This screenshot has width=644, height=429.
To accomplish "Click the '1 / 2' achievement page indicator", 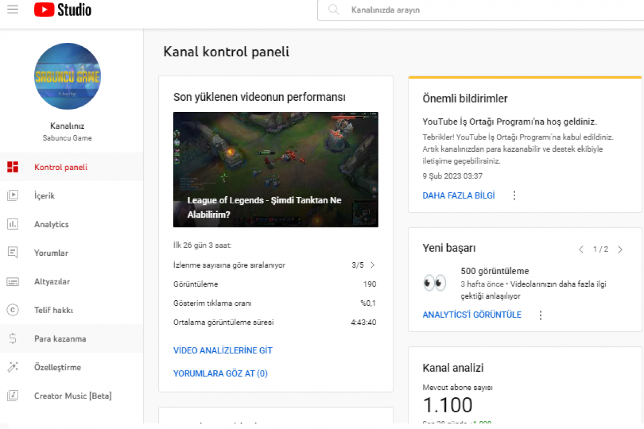I will [x=601, y=249].
